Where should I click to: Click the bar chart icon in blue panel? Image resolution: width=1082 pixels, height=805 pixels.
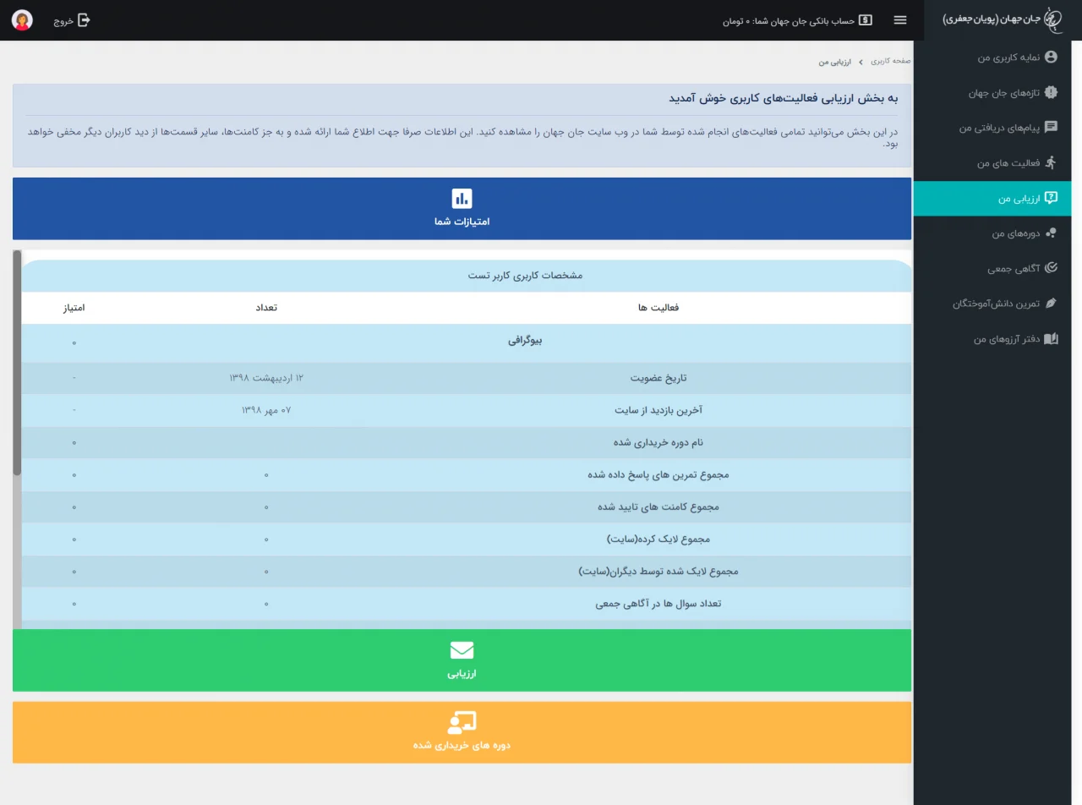tap(462, 199)
